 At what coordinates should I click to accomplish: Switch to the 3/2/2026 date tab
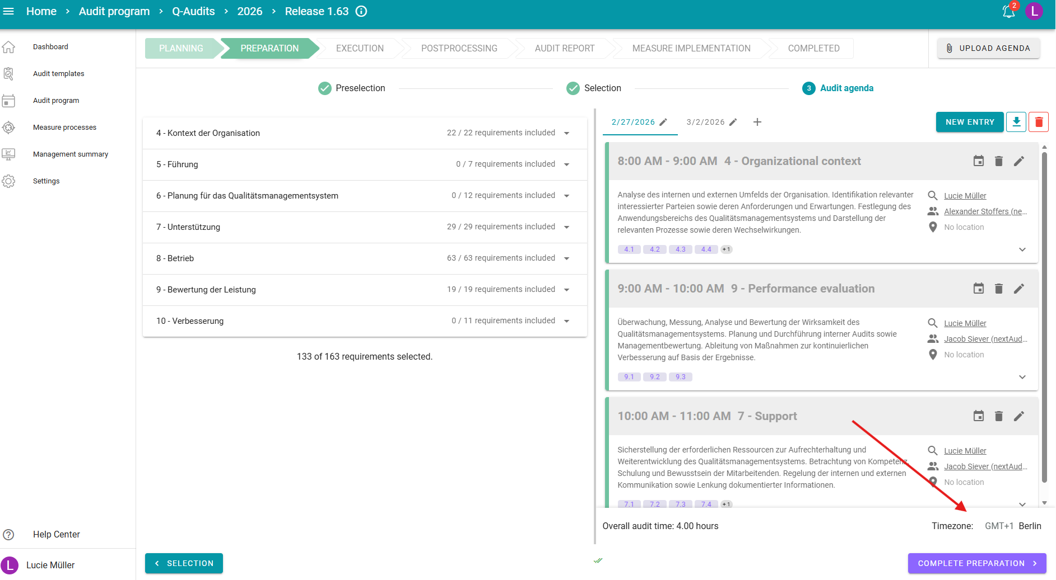tap(705, 122)
